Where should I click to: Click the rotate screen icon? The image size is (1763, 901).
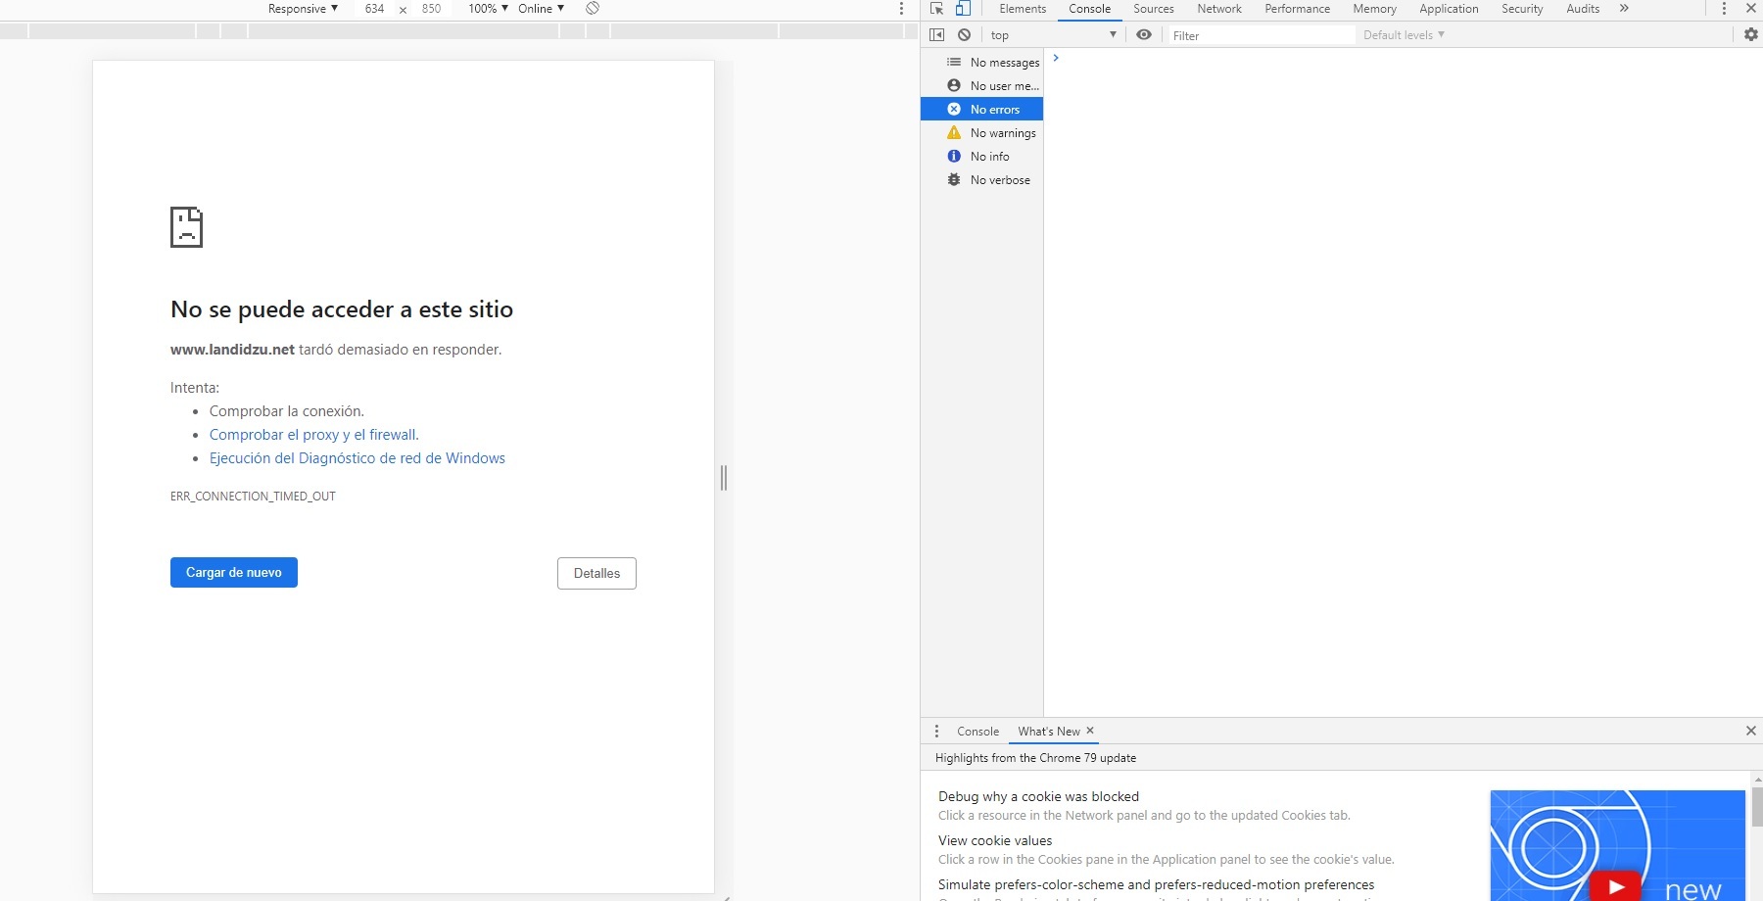[x=593, y=9]
